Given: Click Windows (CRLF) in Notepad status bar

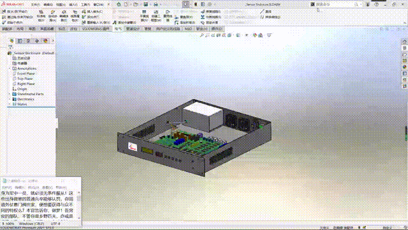Looking at the screenshot, I should 31,224.
